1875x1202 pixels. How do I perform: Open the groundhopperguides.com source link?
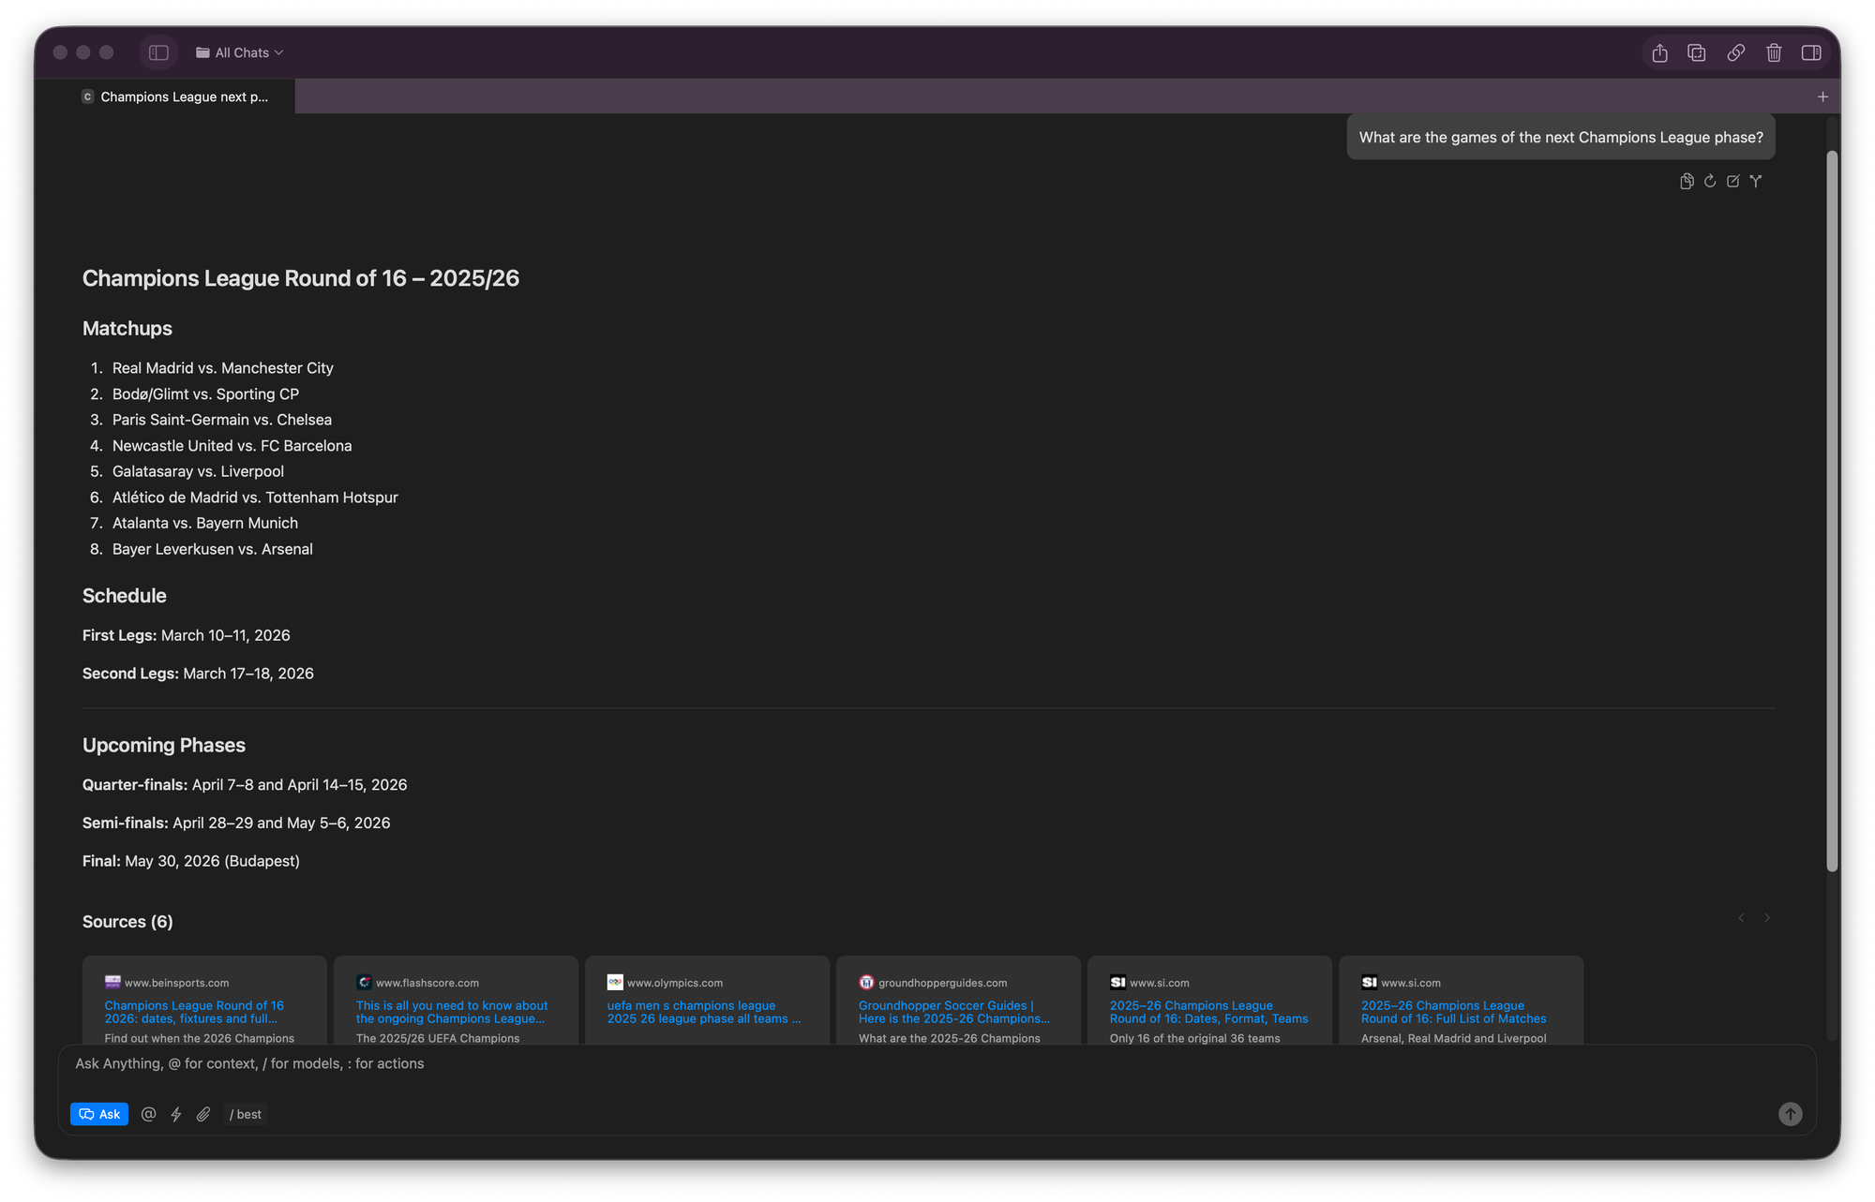pyautogui.click(x=954, y=1012)
